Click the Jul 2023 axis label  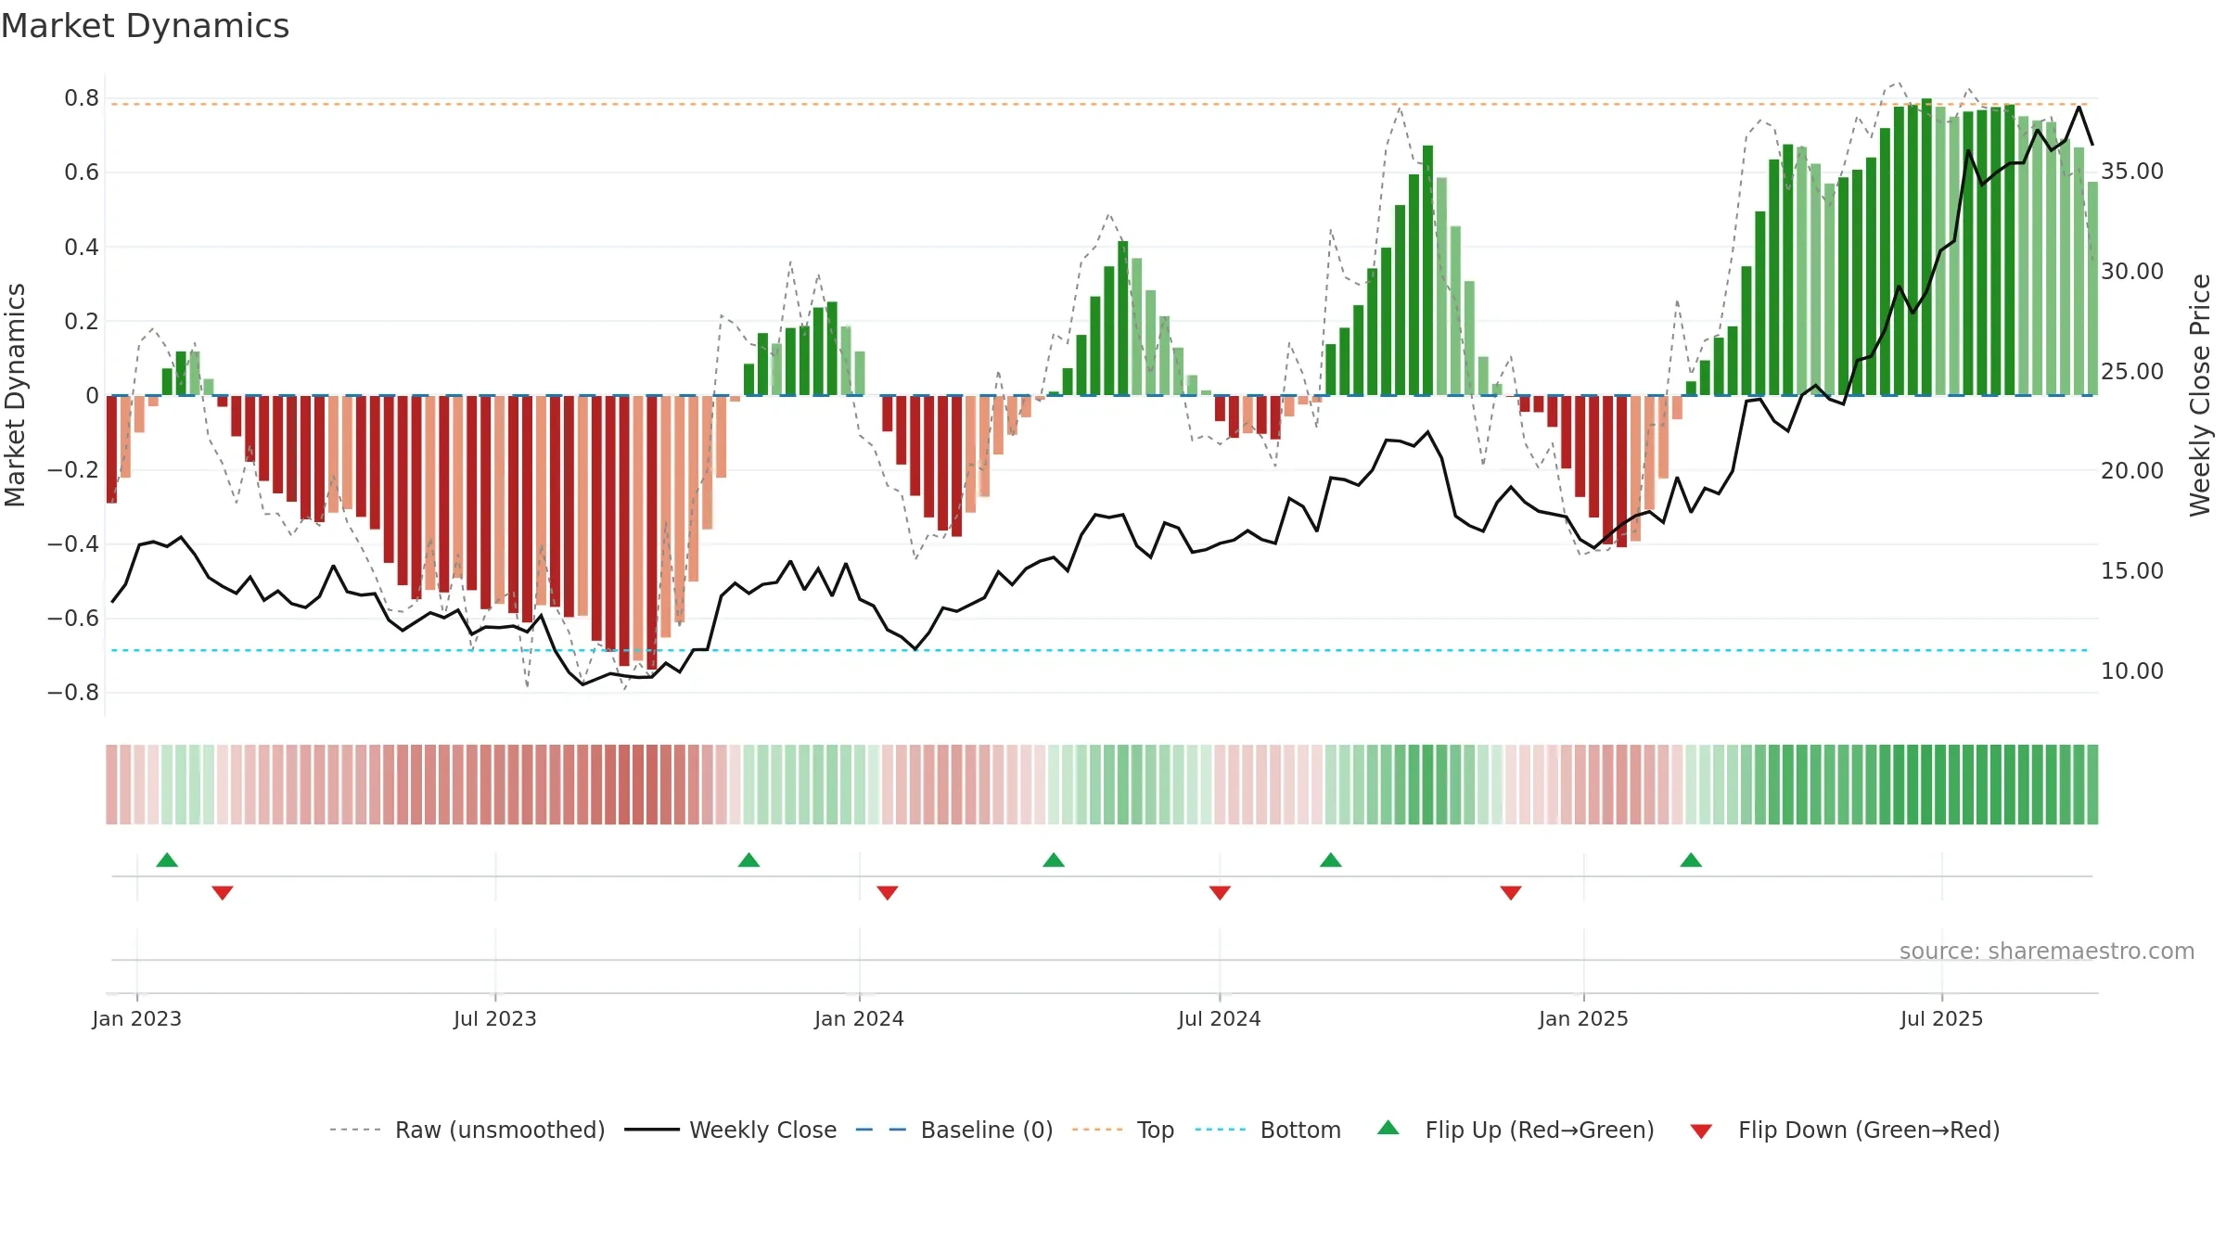[495, 1018]
